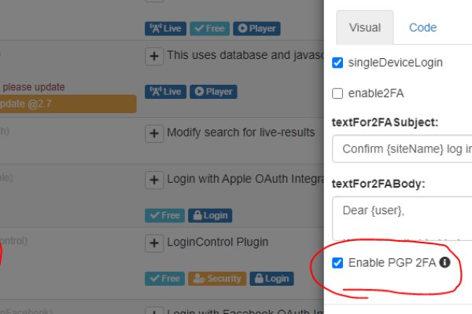Uncheck the singleDeviceLogin checkbox
Image resolution: width=472 pixels, height=314 pixels.
point(337,63)
